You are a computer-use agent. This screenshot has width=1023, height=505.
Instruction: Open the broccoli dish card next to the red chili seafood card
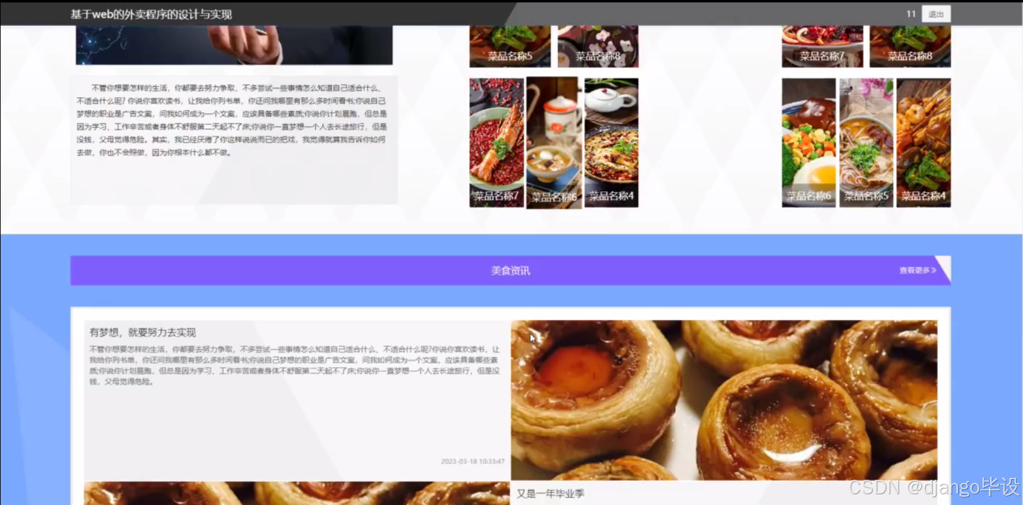point(910,46)
